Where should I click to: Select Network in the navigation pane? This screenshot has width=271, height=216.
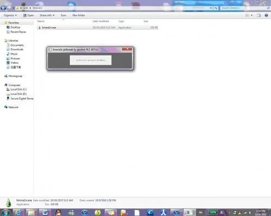tap(13, 107)
